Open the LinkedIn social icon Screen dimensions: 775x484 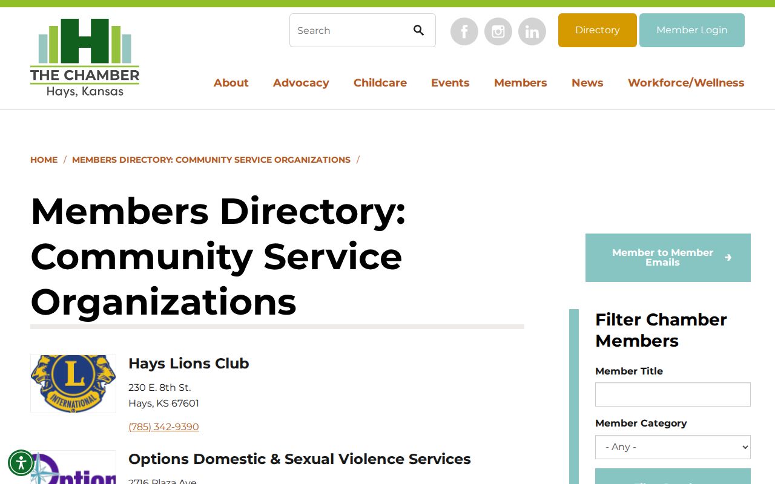[532, 31]
